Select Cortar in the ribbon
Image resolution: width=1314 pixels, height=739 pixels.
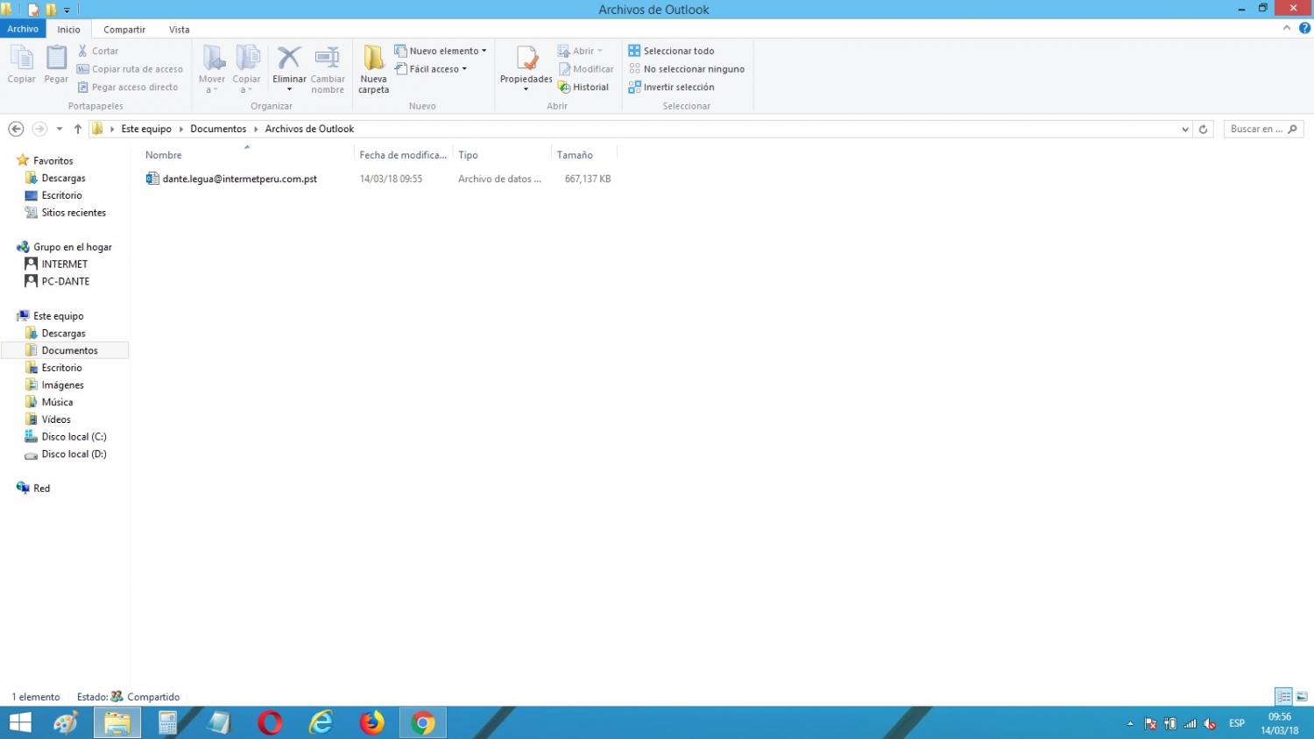pyautogui.click(x=98, y=51)
